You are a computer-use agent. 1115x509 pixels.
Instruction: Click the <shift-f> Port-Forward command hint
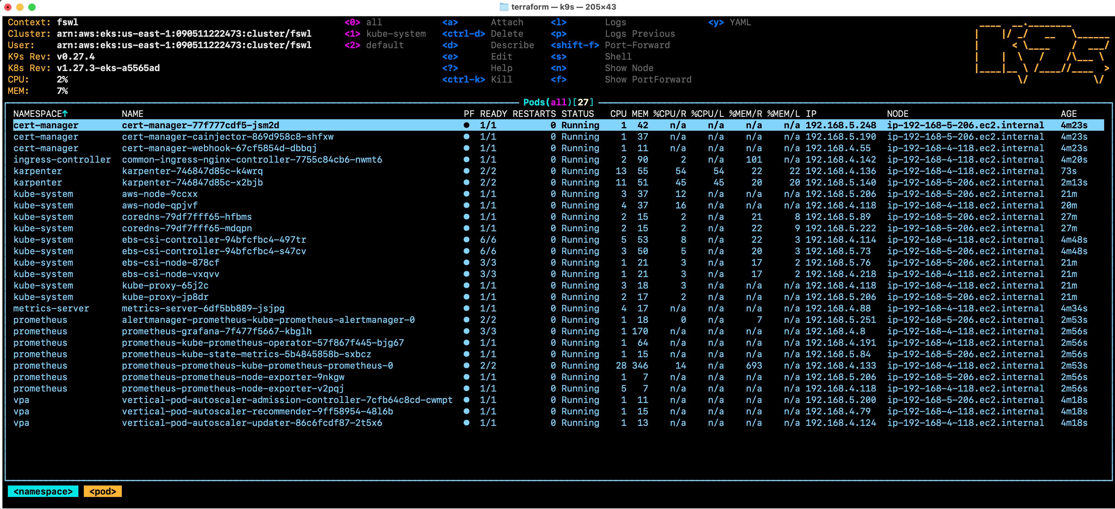(x=610, y=45)
